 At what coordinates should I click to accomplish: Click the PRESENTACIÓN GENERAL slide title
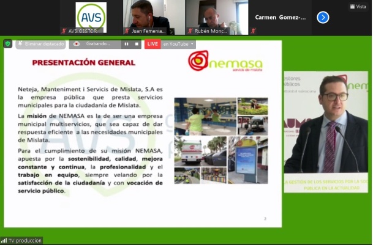point(84,63)
